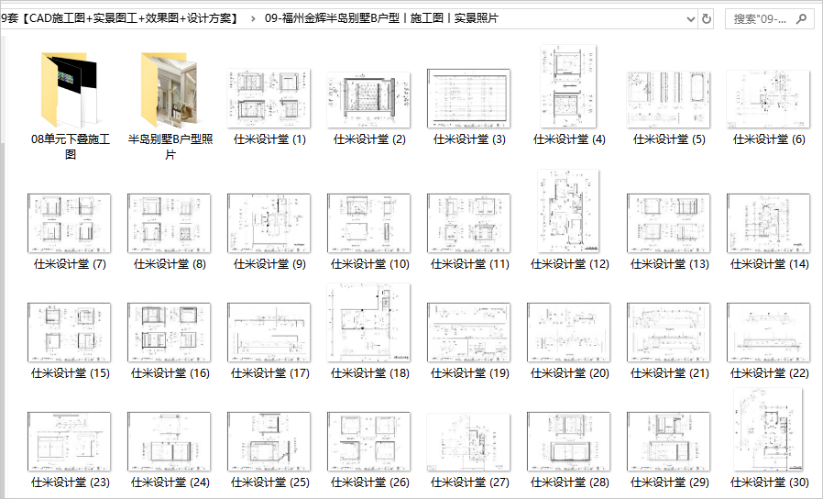Select thumbnail 仕米设计堂 (17)
823x499 pixels.
tap(269, 332)
